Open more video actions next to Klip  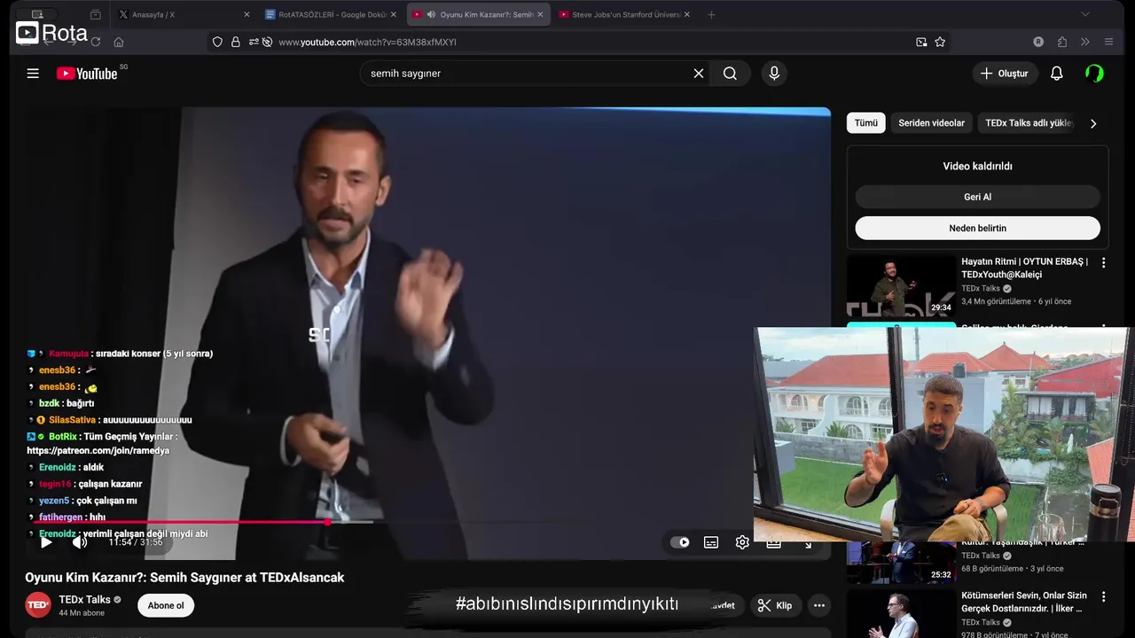pos(819,605)
